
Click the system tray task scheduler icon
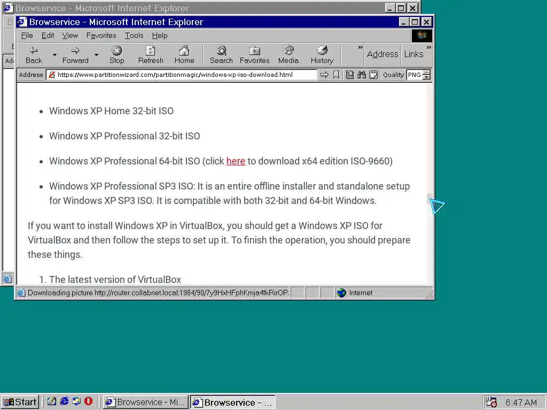(491, 402)
